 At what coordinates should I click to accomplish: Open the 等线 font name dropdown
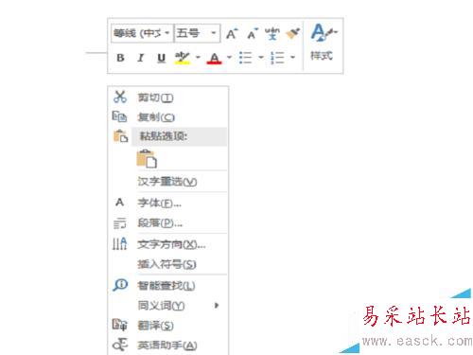pos(167,33)
